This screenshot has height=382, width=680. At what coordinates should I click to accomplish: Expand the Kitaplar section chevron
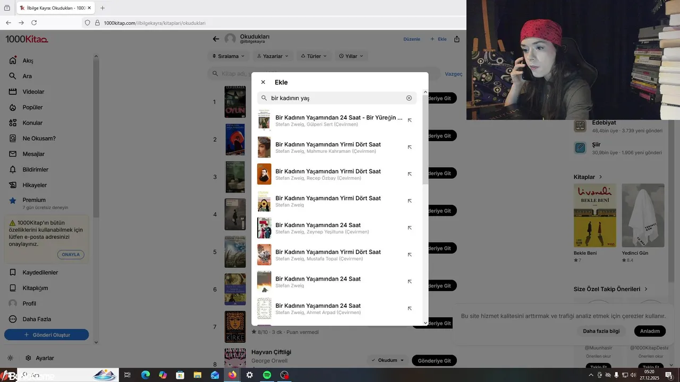pyautogui.click(x=601, y=177)
